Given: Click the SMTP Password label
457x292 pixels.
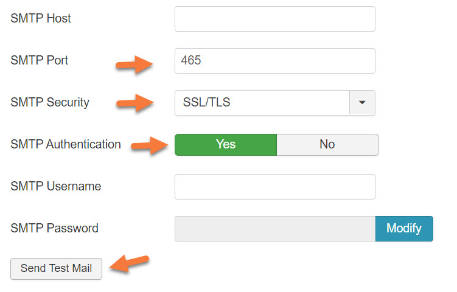Looking at the screenshot, I should [x=55, y=229].
